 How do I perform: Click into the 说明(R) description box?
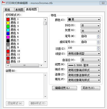point(25,86)
